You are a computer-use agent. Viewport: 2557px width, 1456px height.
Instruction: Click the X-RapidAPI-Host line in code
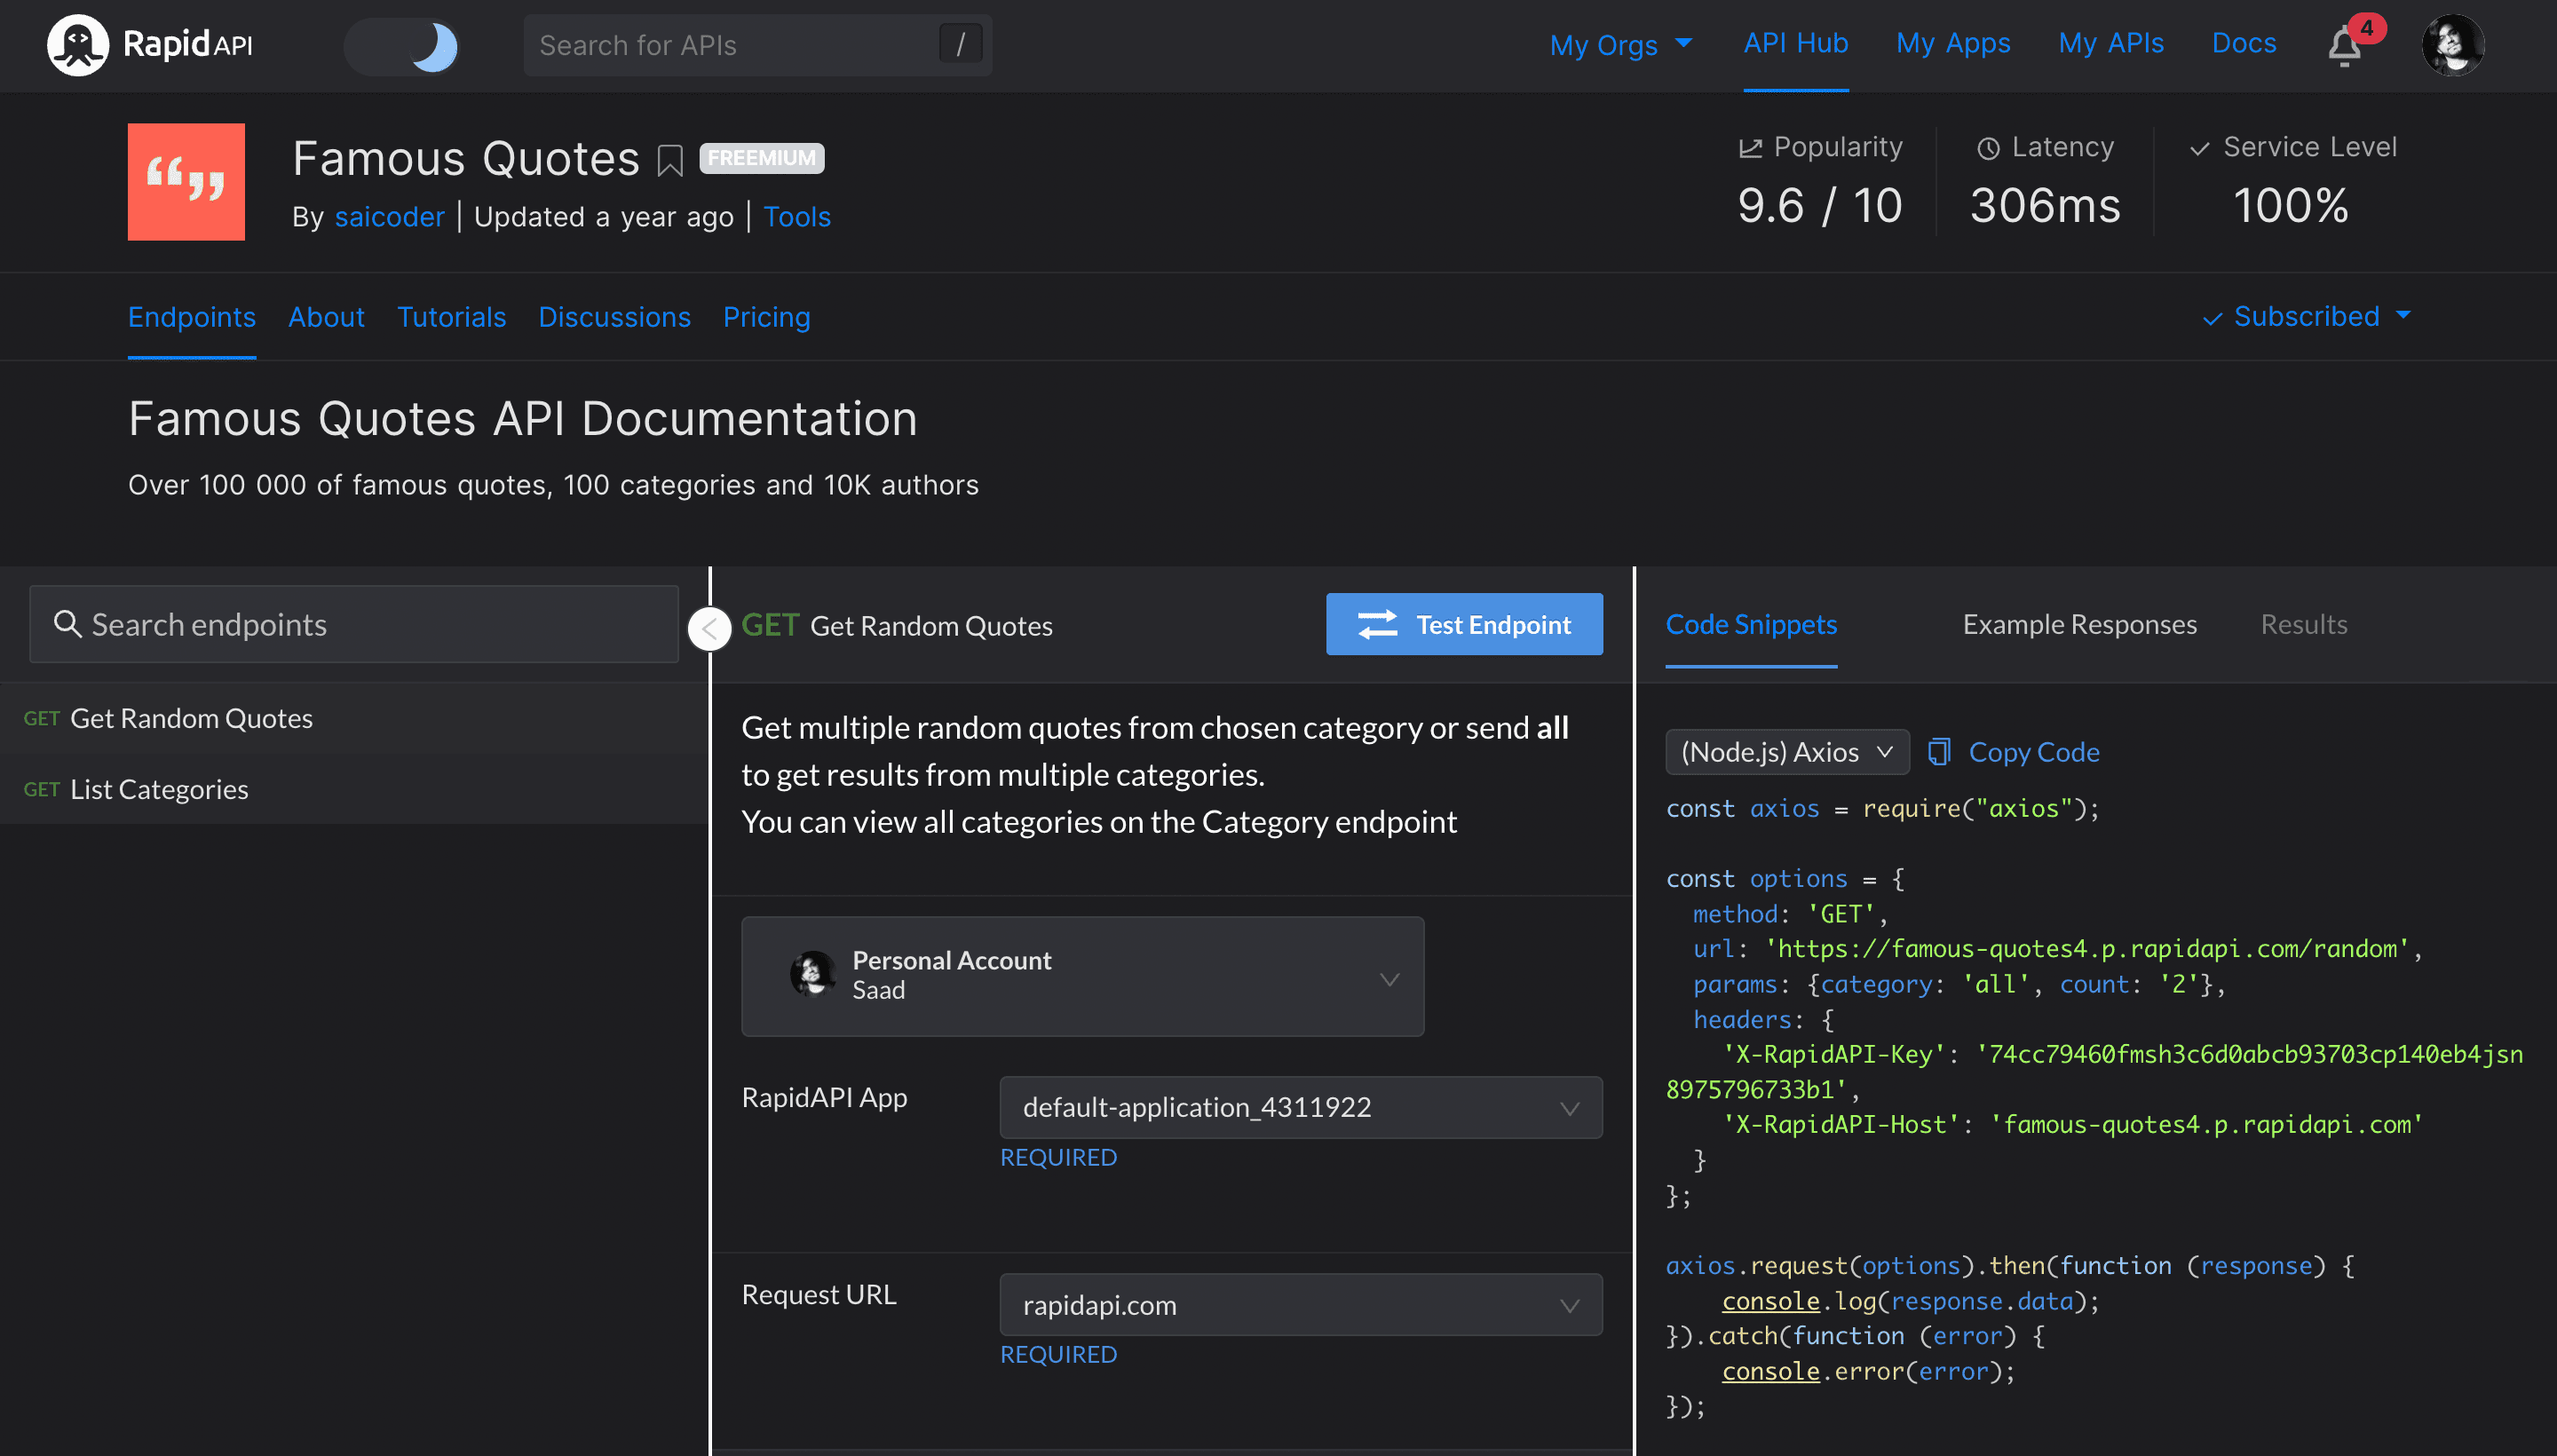2071,1124
